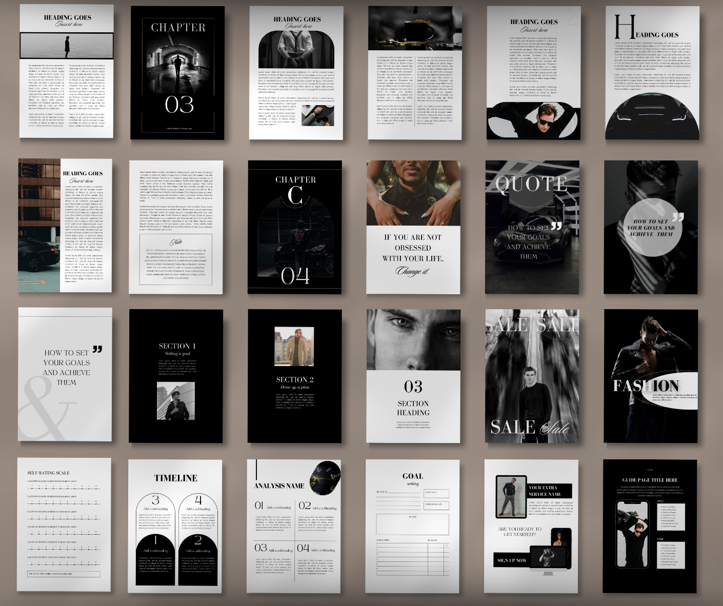Select the text page containing the Note box
The image size is (723, 606).
(176, 227)
